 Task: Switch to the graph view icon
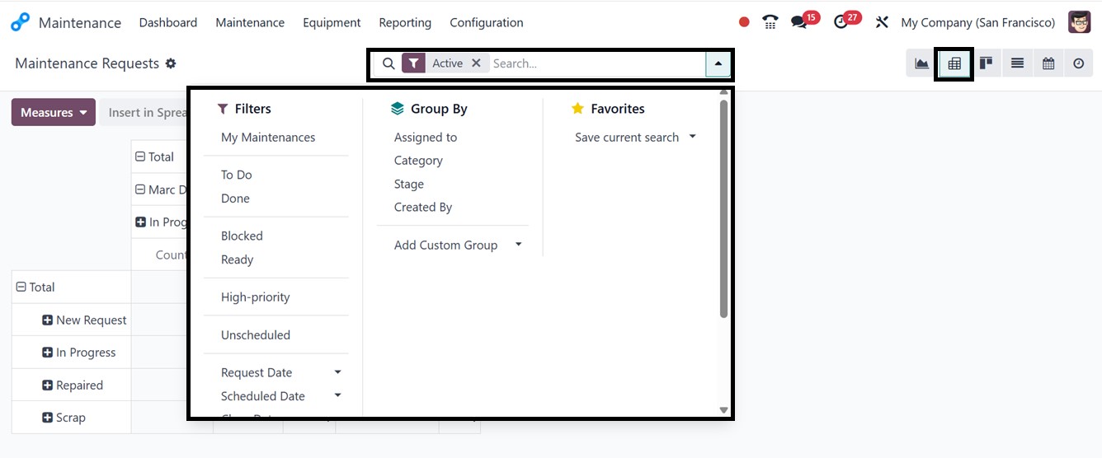tap(921, 63)
